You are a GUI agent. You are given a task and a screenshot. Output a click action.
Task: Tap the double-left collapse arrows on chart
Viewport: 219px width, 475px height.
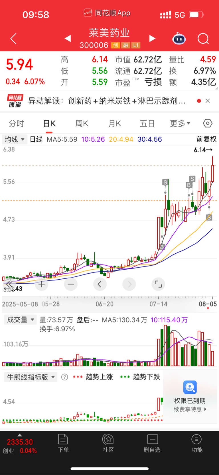9,284
